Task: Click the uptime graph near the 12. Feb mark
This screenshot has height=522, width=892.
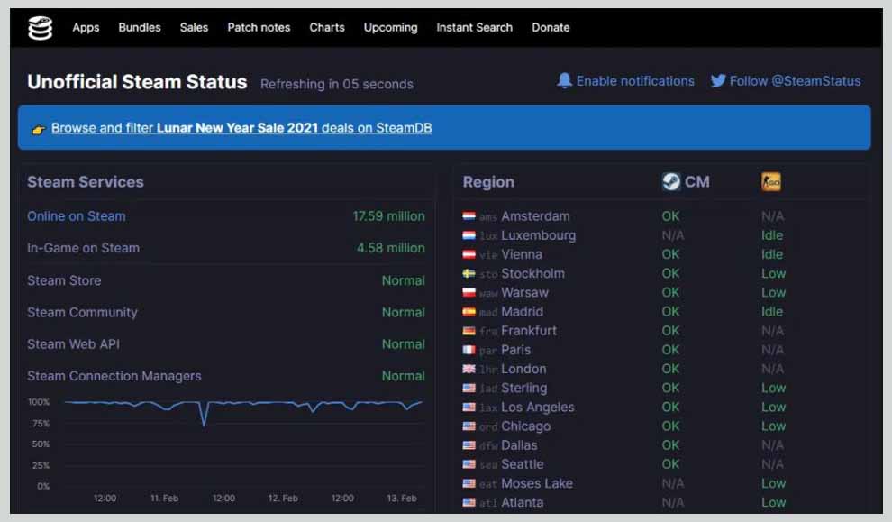Action: click(x=283, y=406)
